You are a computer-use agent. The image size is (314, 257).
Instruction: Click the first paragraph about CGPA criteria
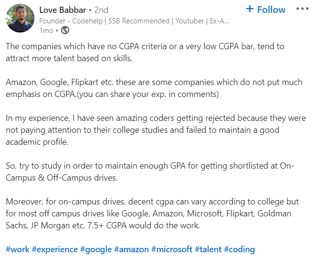point(144,53)
